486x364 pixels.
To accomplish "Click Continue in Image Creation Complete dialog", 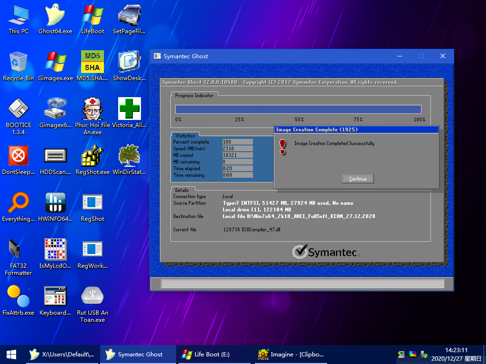I will point(358,179).
